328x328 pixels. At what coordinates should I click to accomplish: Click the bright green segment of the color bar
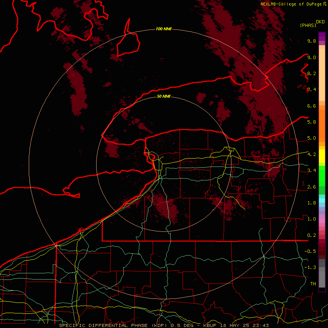click(x=322, y=176)
